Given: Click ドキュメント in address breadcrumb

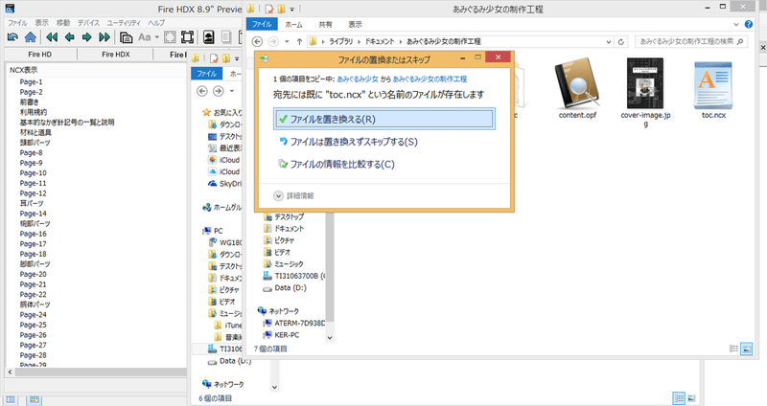Looking at the screenshot, I should pyautogui.click(x=380, y=41).
